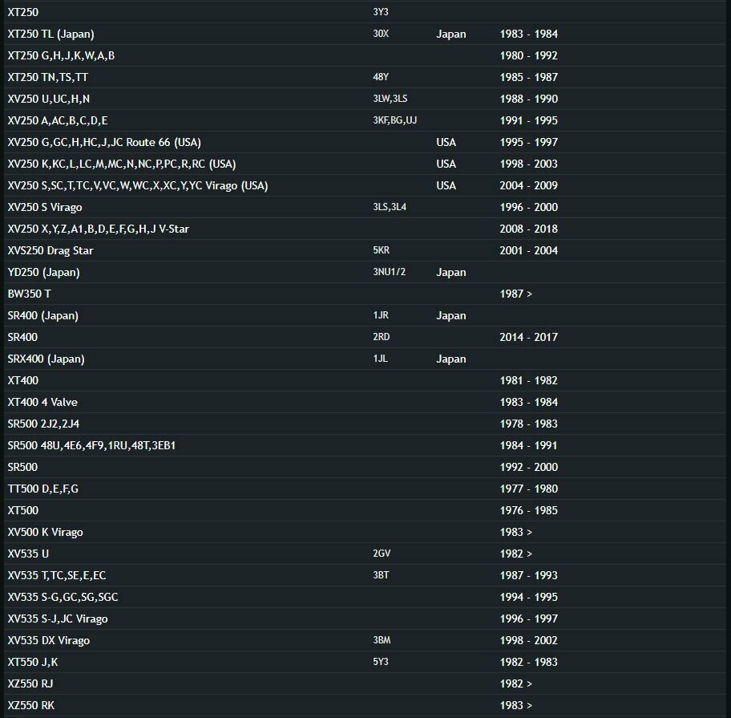The width and height of the screenshot is (731, 718).
Task: Click the XT250 TL (Japan) model row
Action: pos(51,34)
